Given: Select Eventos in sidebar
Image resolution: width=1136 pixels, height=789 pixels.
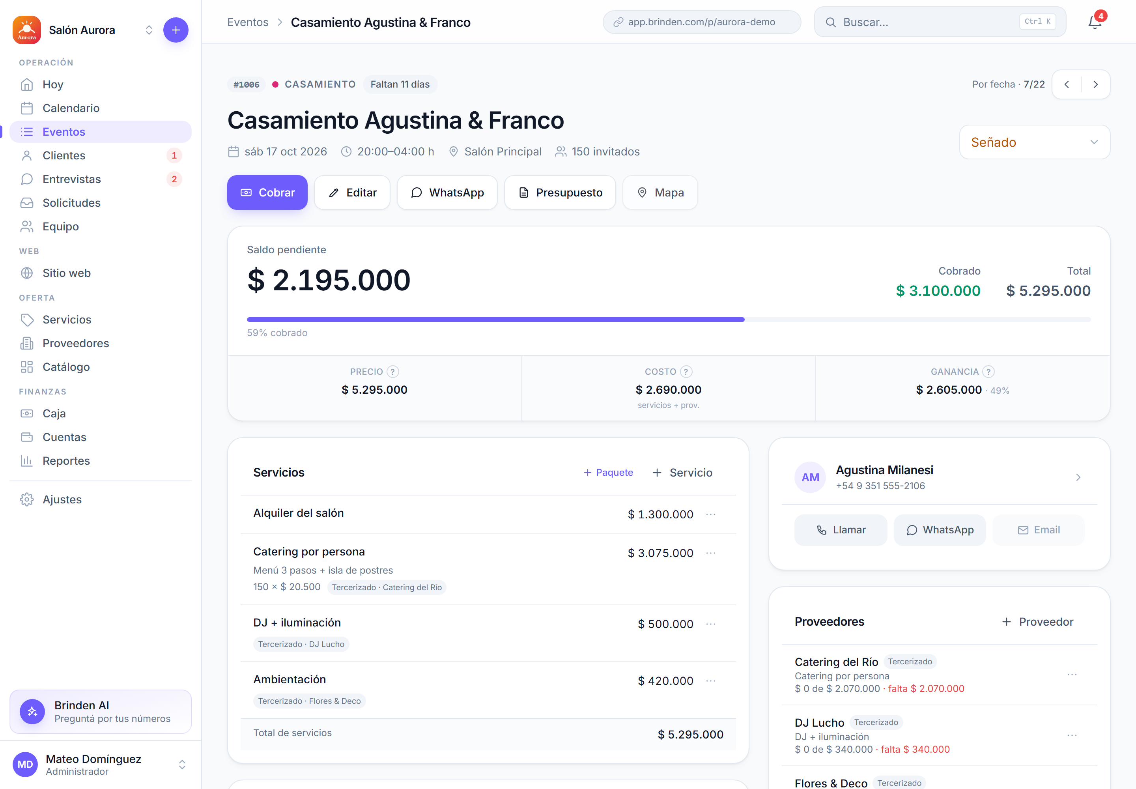Looking at the screenshot, I should 100,132.
